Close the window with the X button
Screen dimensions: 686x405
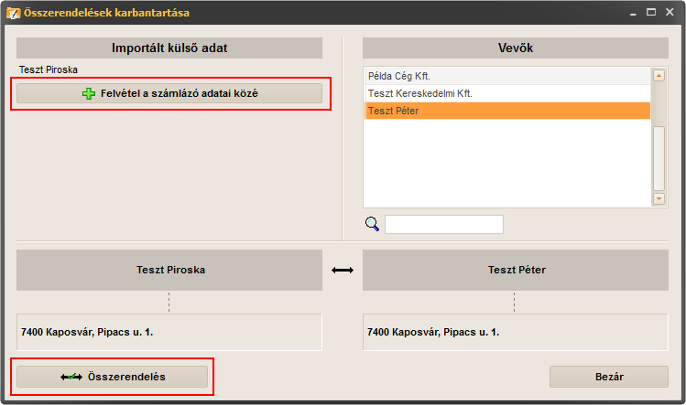[x=670, y=12]
